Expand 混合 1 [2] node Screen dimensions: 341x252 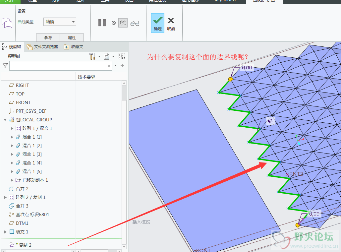[12, 146]
